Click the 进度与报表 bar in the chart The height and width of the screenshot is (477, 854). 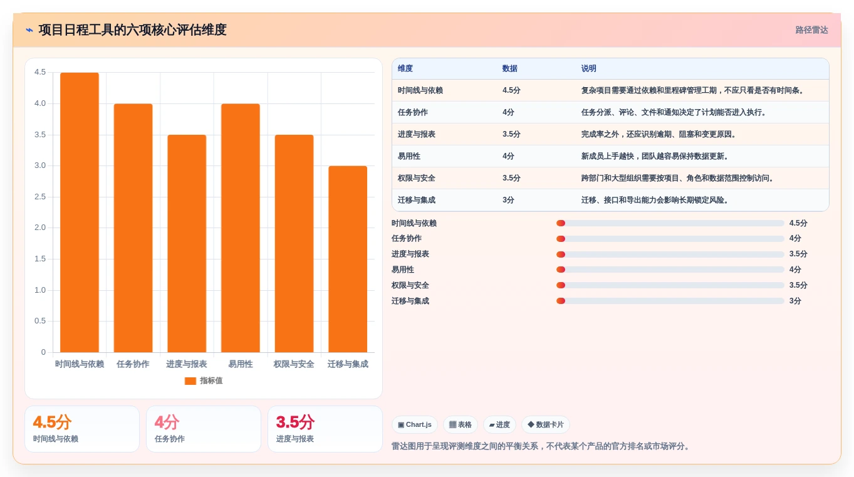pyautogui.click(x=187, y=243)
